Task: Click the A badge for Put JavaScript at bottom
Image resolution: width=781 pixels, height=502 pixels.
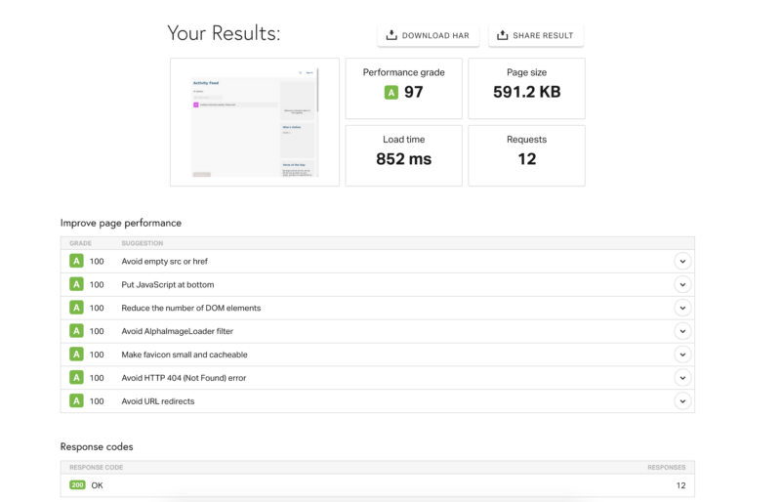Action: (76, 284)
